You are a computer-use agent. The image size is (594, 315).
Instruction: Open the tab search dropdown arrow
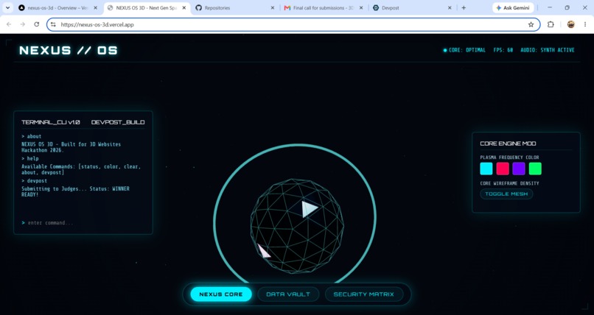[x=7, y=7]
